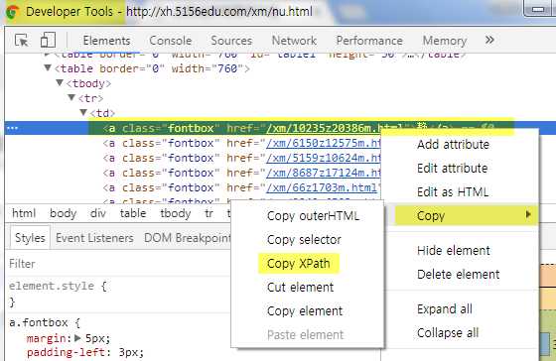Toggle the device toolbar icon
Image resolution: width=556 pixels, height=361 pixels.
click(x=48, y=40)
